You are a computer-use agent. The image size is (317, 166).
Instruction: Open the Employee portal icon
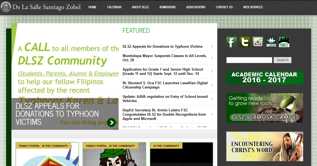tap(271, 42)
